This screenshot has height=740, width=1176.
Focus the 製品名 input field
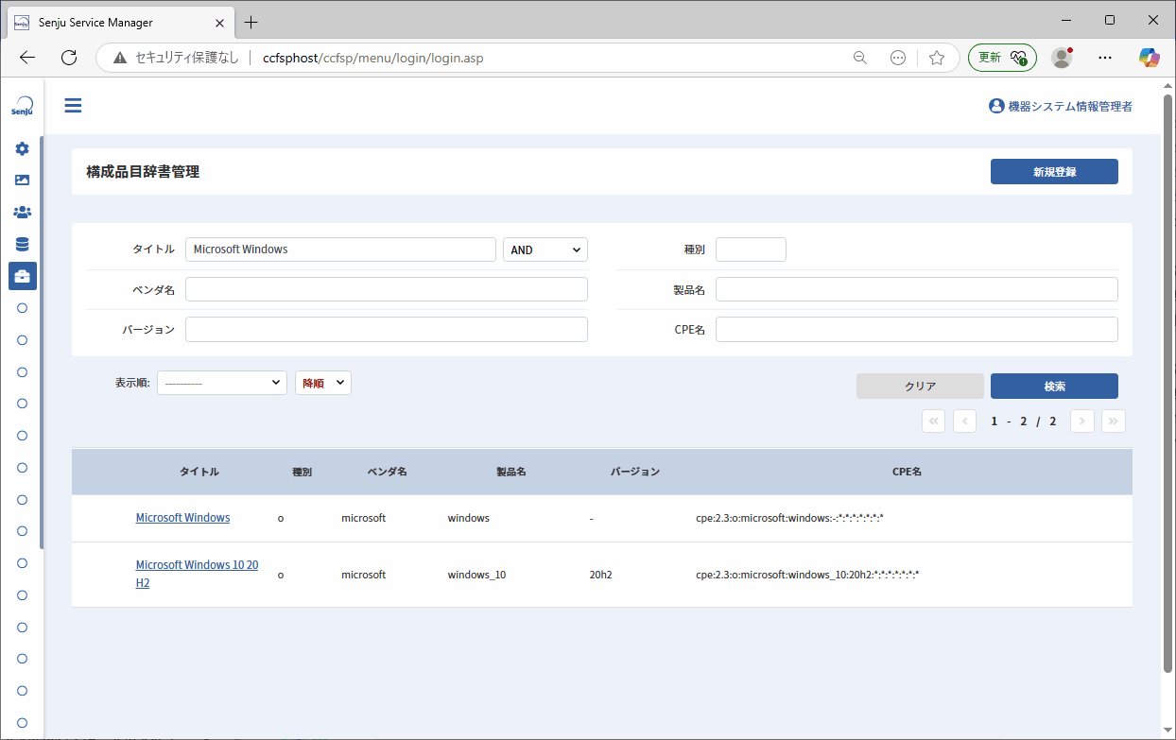click(x=917, y=289)
